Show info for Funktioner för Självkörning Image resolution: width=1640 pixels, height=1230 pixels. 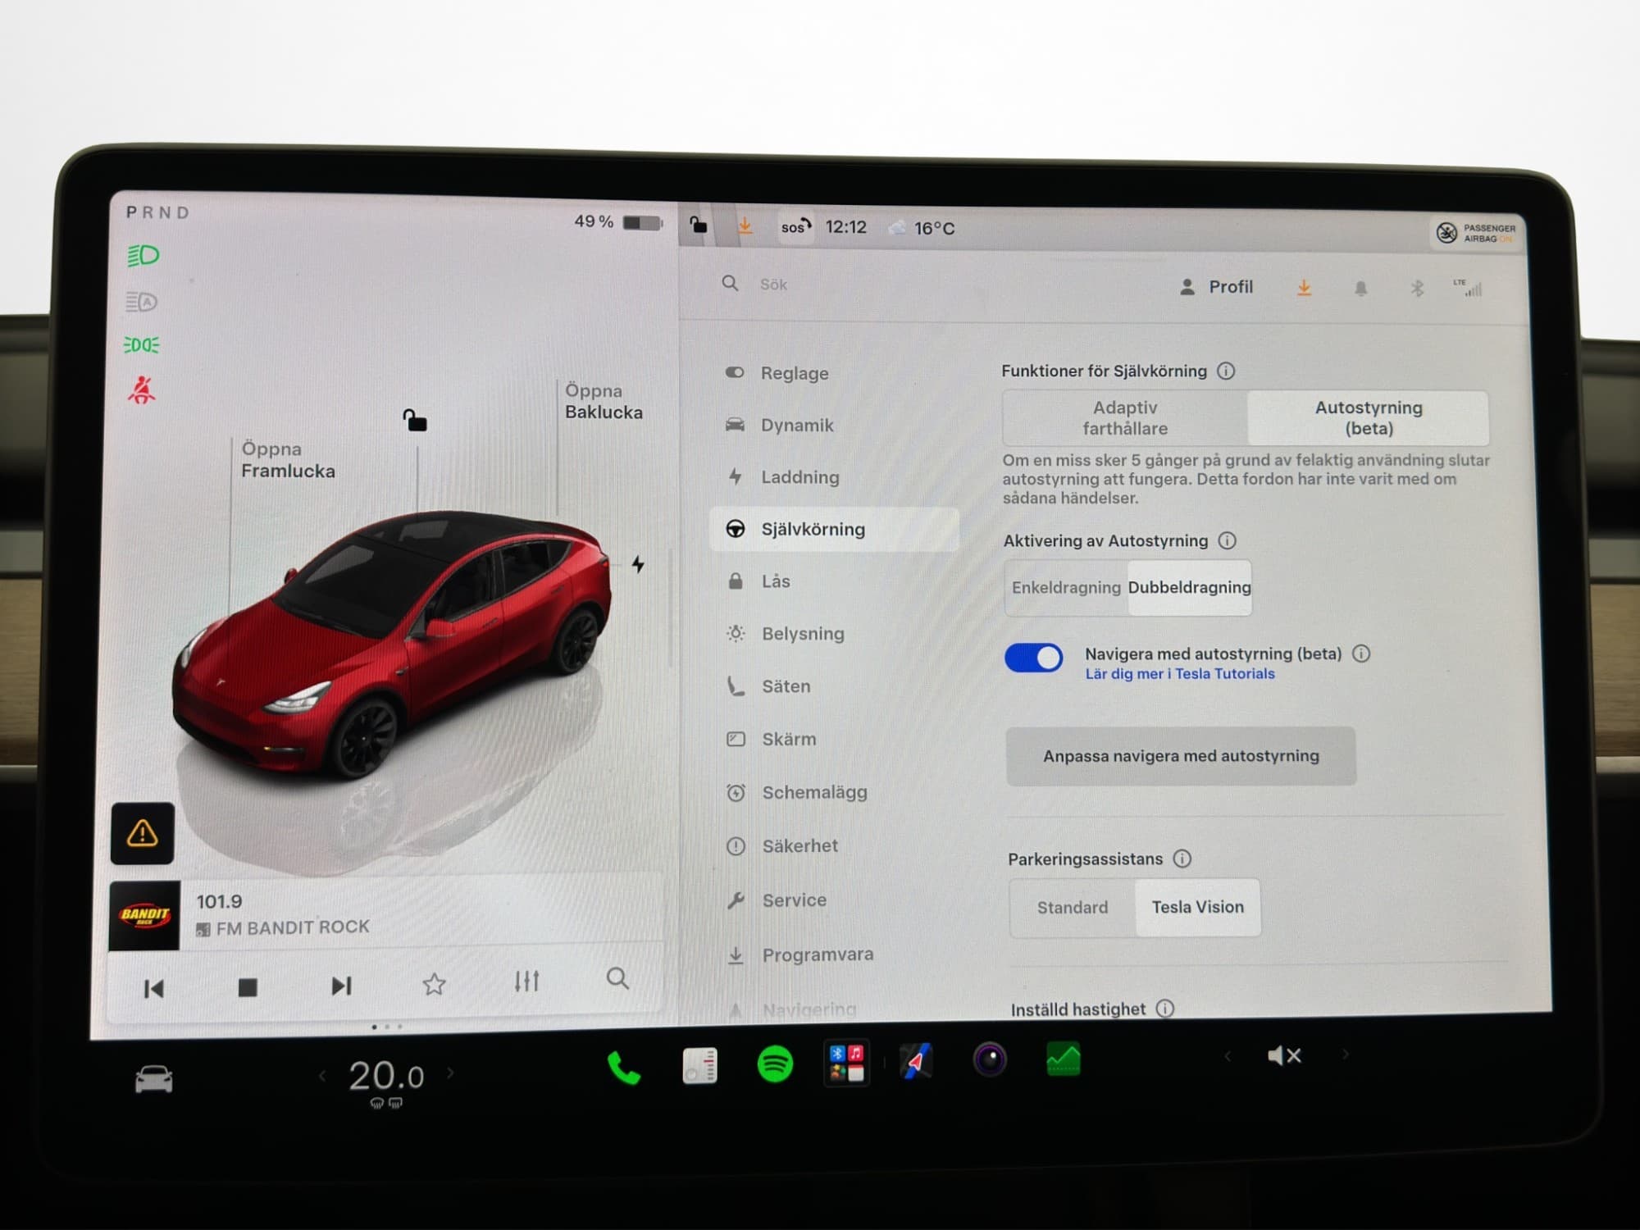1226,371
